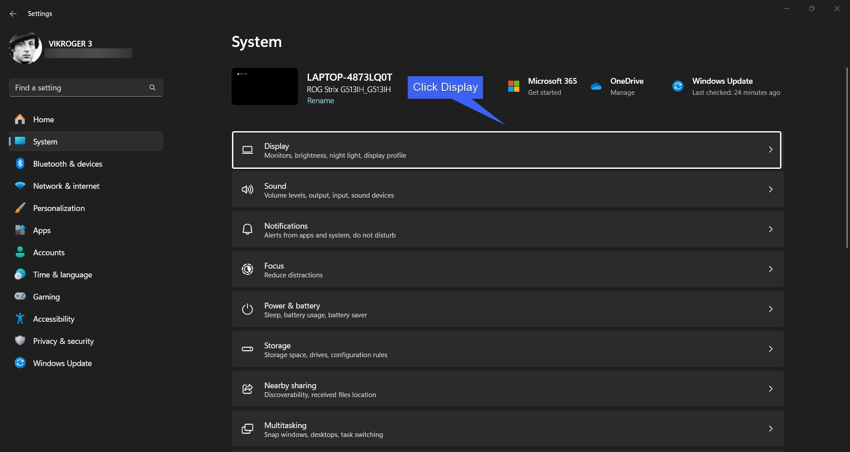Expand Sound settings using its chevron
850x452 pixels.
tap(770, 190)
